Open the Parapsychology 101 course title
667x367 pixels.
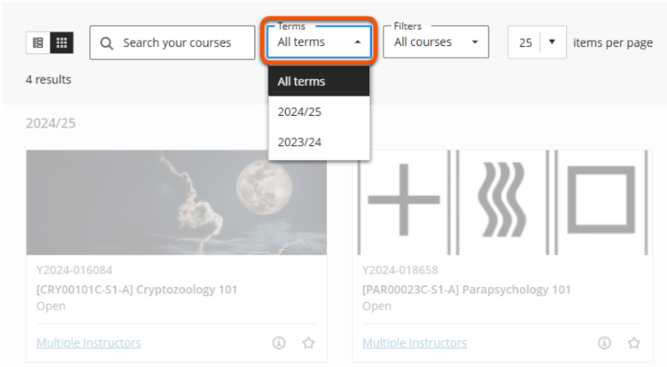(x=467, y=289)
